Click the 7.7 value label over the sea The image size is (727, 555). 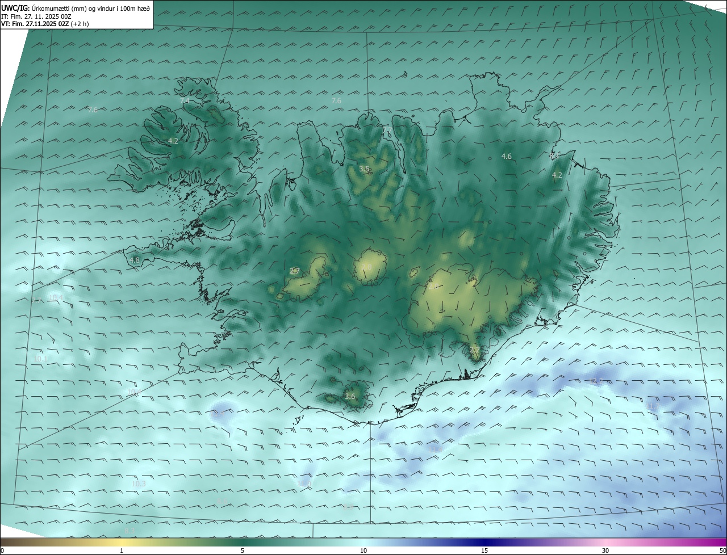click(36, 300)
